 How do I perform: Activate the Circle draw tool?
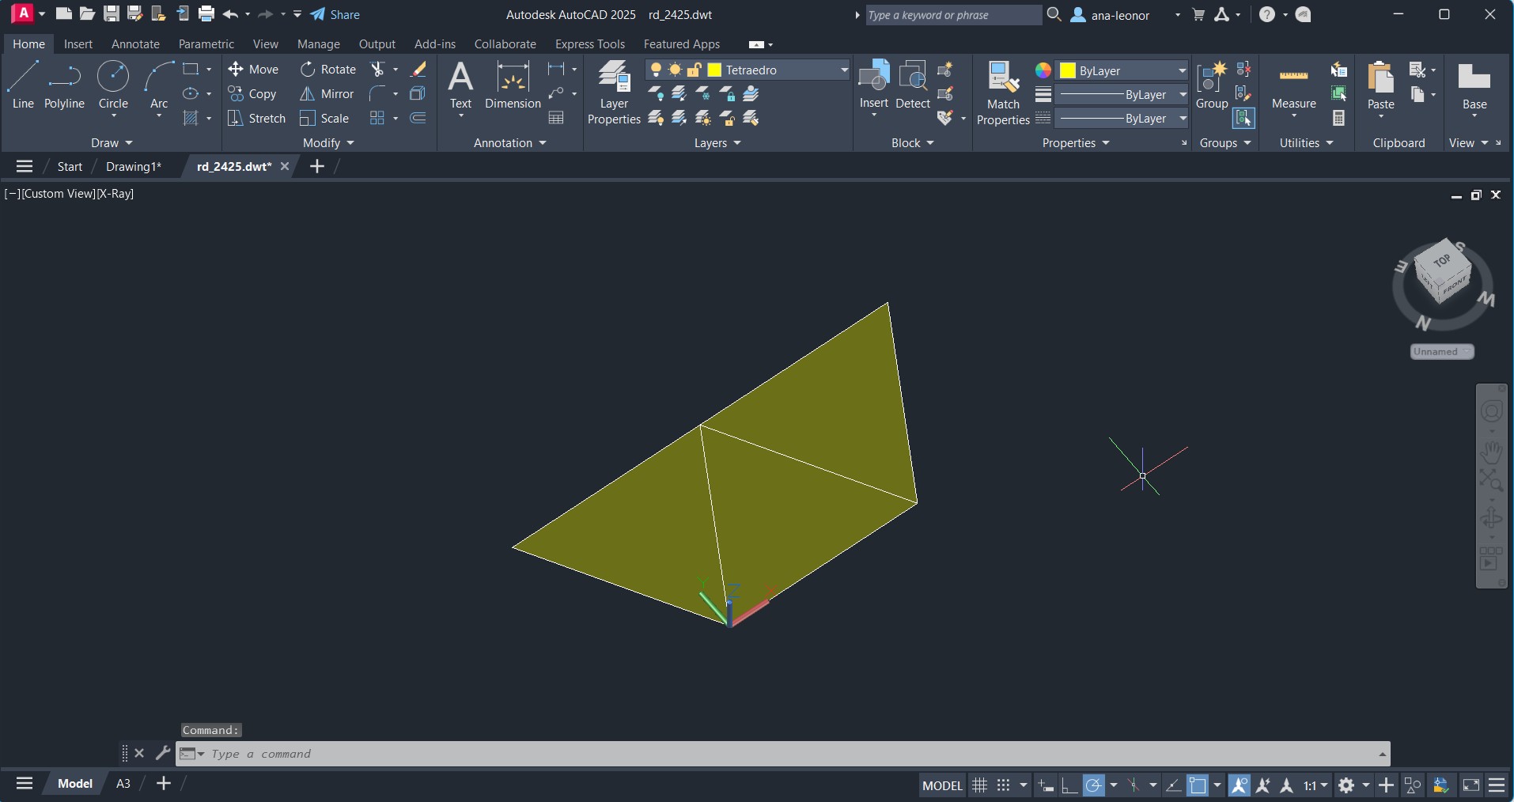point(113,85)
